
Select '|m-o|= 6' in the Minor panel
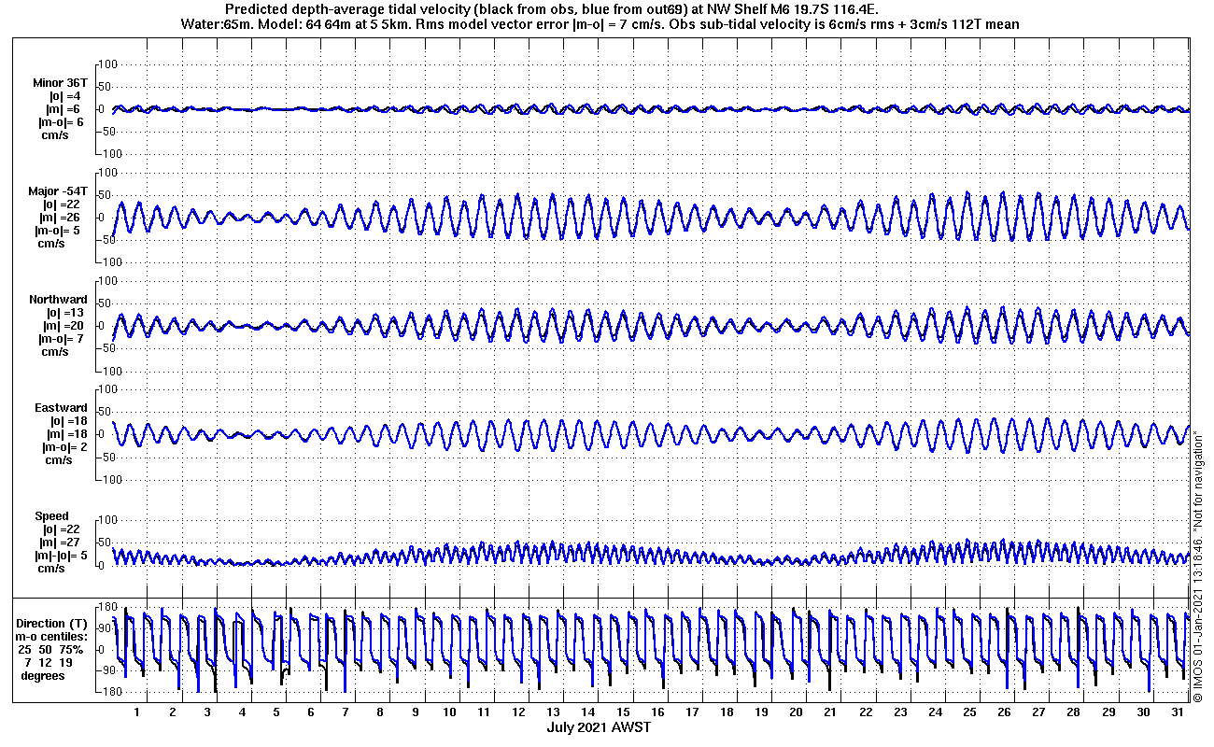[x=61, y=122]
